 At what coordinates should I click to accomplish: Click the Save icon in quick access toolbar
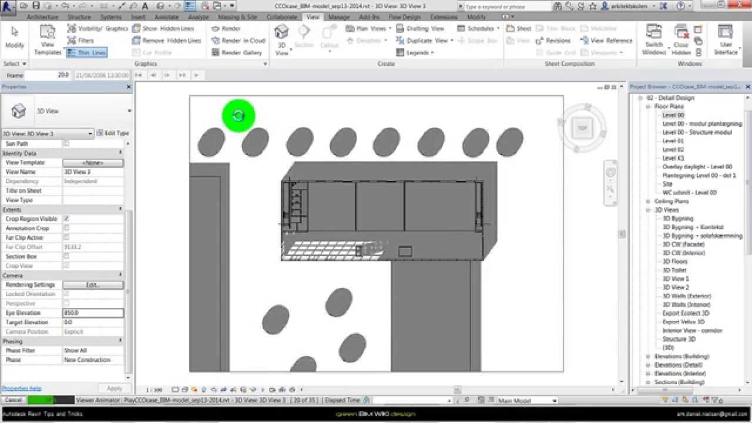coord(36,6)
